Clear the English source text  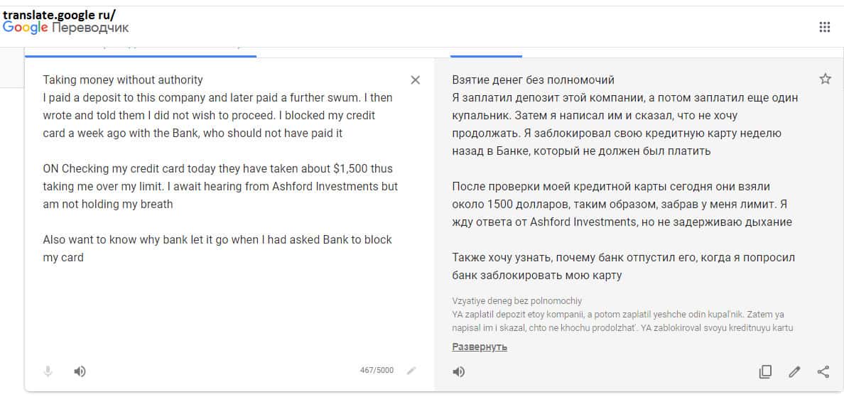click(416, 80)
